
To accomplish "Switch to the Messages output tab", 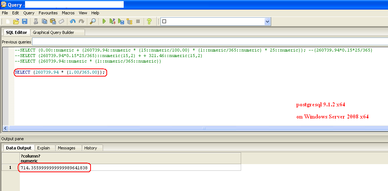I will (67, 148).
